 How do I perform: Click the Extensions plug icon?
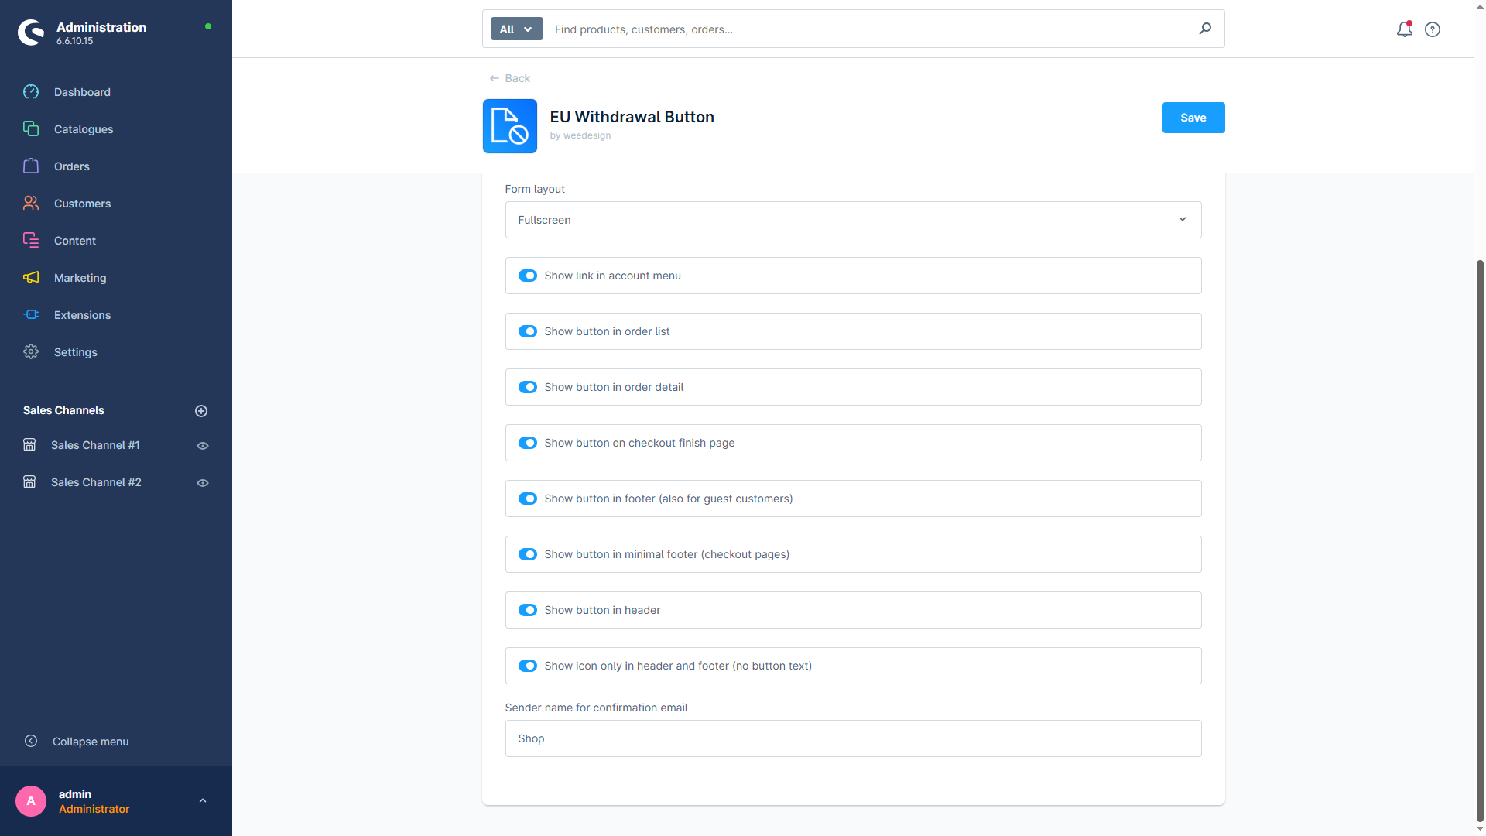tap(31, 315)
